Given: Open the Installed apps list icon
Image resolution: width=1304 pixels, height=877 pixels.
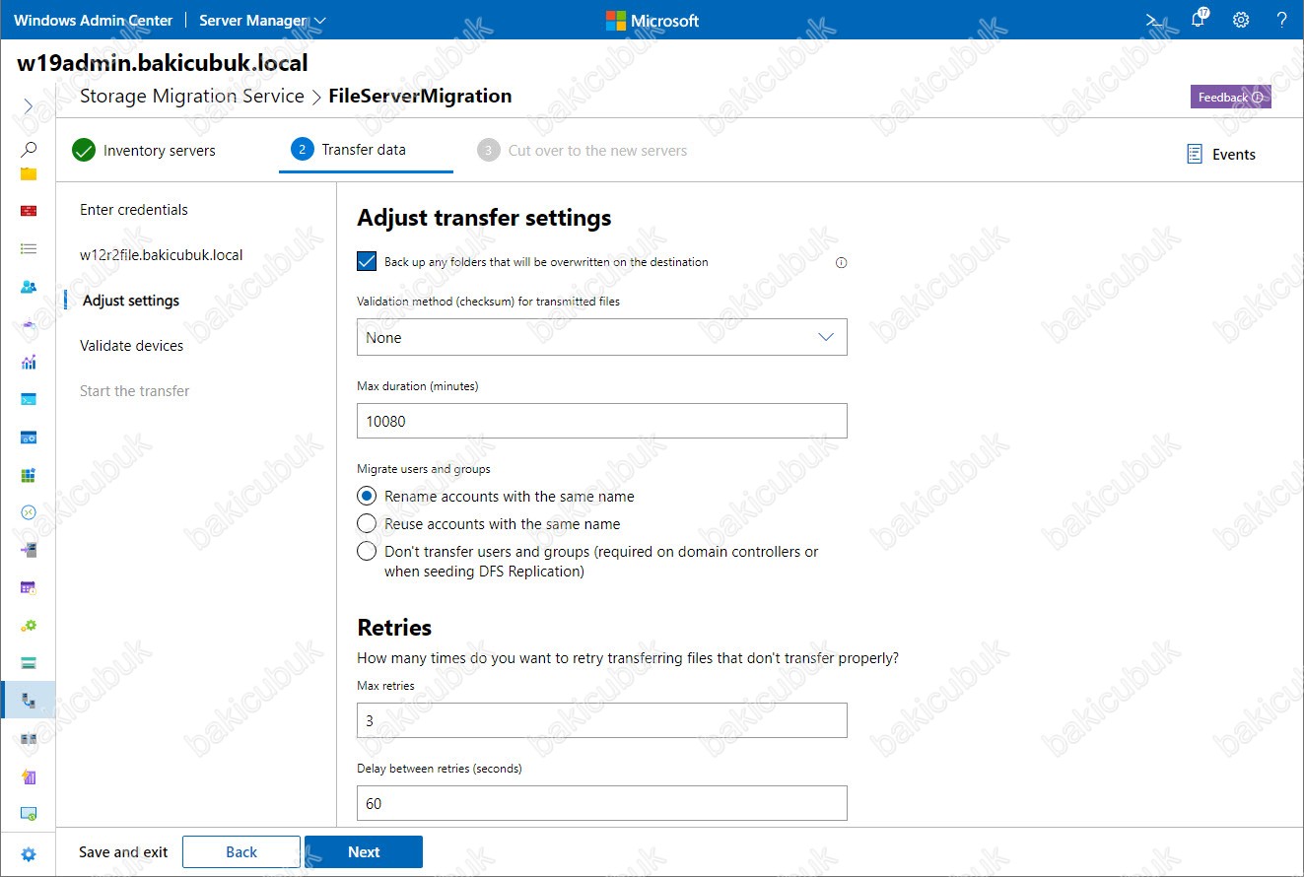Looking at the screenshot, I should click(x=29, y=249).
